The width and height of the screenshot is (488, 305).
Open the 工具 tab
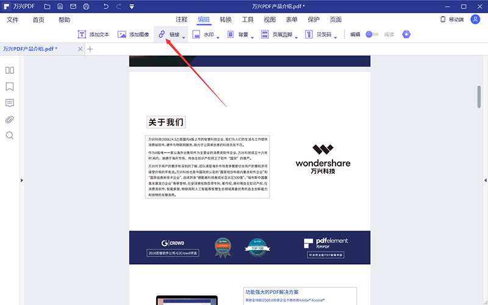pyautogui.click(x=248, y=20)
